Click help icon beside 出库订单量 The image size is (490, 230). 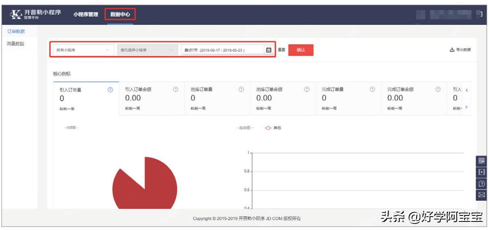coord(241,89)
